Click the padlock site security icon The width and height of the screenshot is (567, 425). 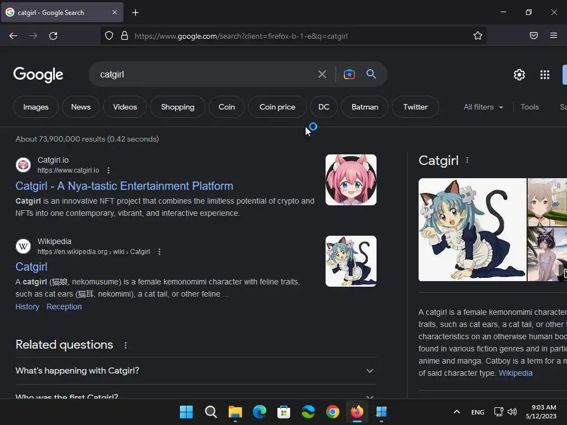[x=125, y=36]
